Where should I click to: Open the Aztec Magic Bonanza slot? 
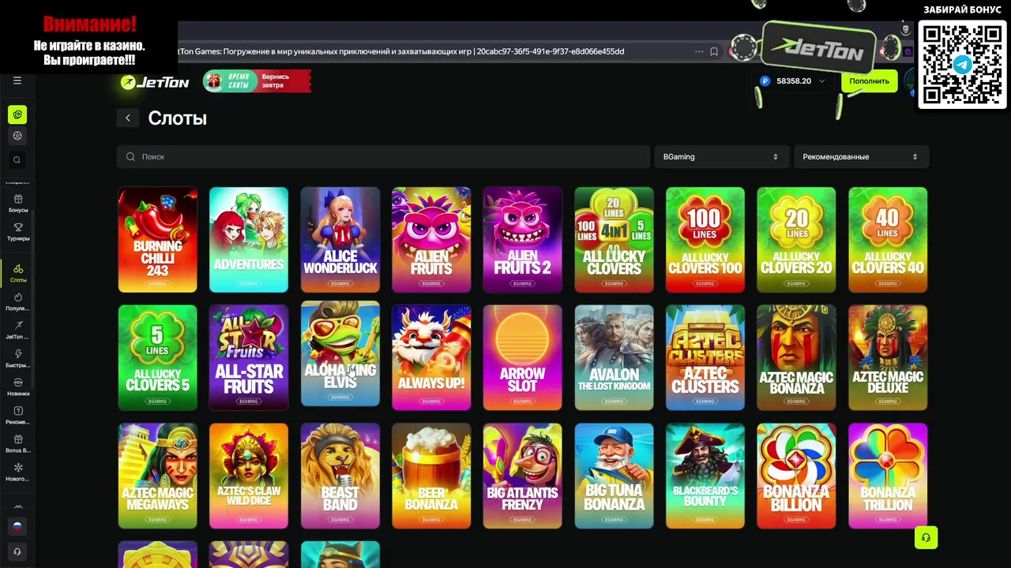(796, 358)
